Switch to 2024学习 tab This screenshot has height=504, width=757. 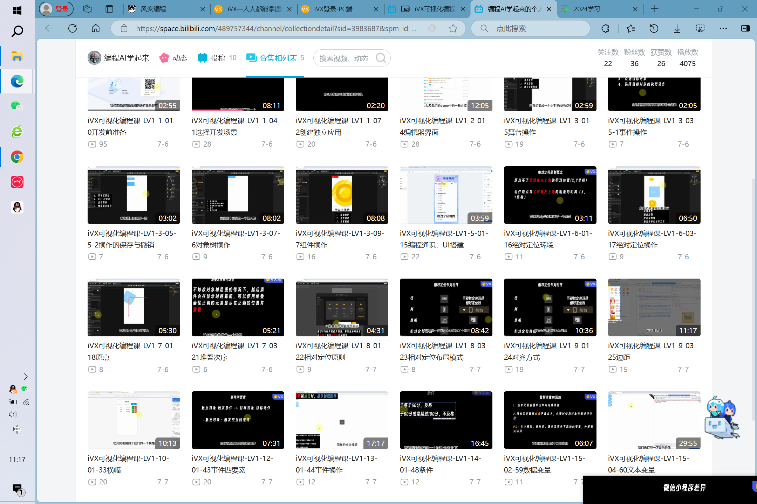[x=599, y=9]
